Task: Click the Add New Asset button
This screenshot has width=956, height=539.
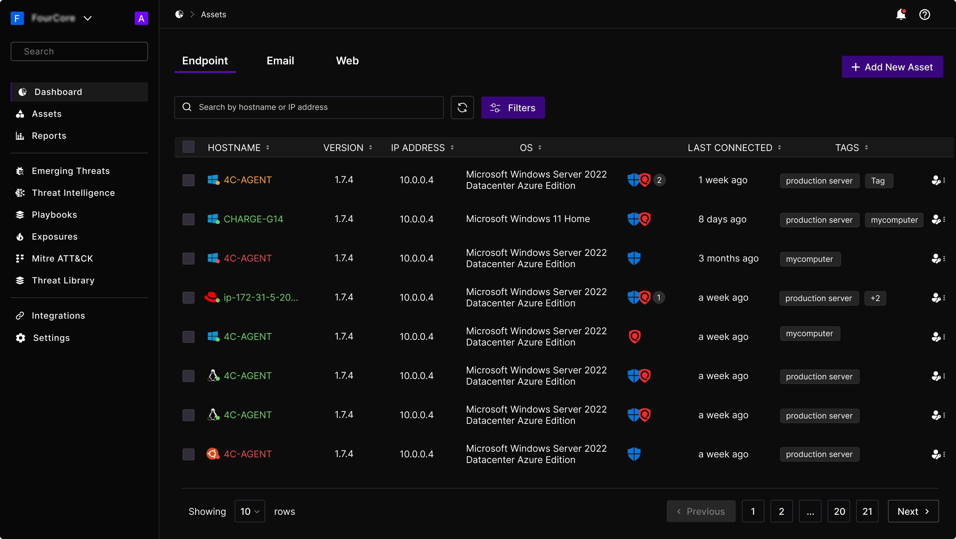Action: (x=892, y=67)
